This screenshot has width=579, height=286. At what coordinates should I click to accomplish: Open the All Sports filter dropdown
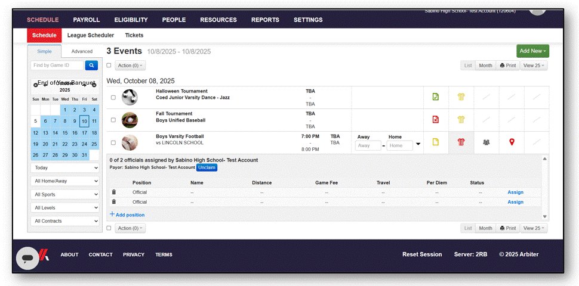coord(65,194)
